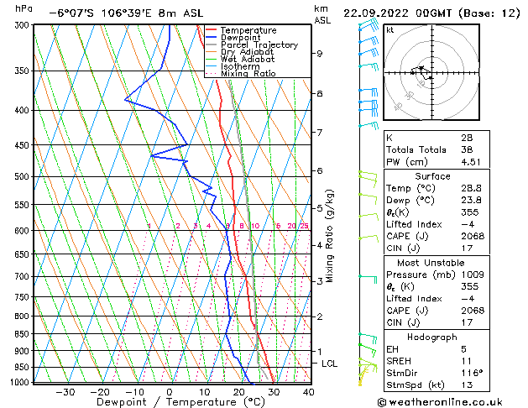
Task: Select the surface Temp value 28.8
Action: 472,188
